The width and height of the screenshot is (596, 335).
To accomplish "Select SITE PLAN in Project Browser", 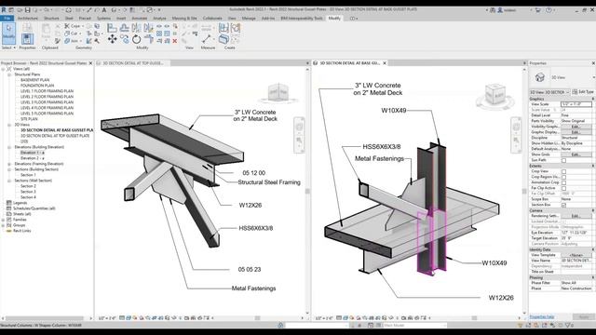I will click(x=29, y=119).
